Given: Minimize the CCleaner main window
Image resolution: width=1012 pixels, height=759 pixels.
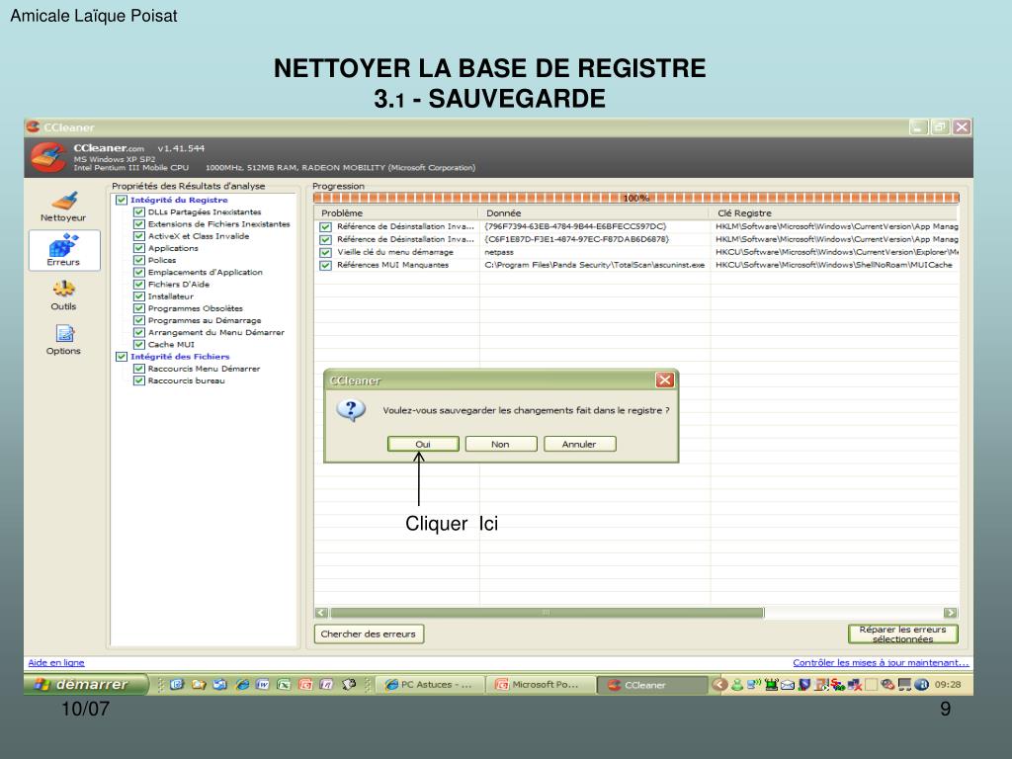Looking at the screenshot, I should pos(918,127).
